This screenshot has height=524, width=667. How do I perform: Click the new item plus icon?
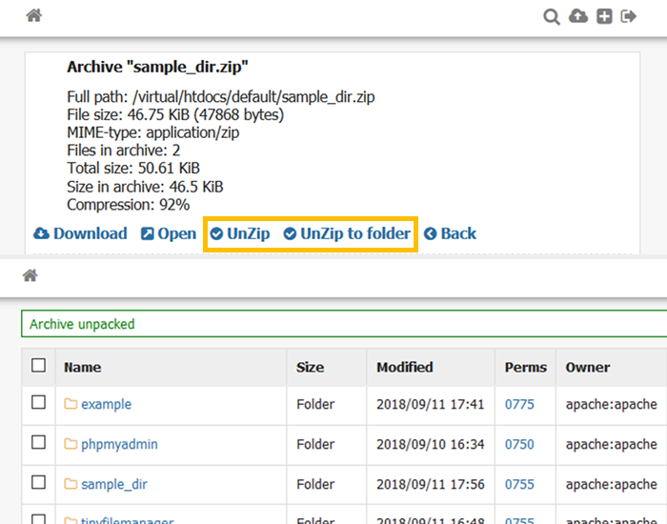click(604, 16)
